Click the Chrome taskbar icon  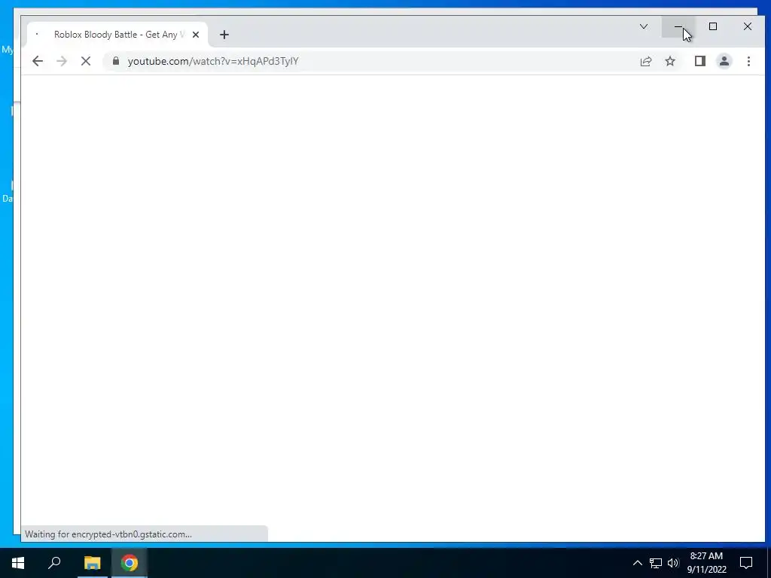pyautogui.click(x=130, y=563)
